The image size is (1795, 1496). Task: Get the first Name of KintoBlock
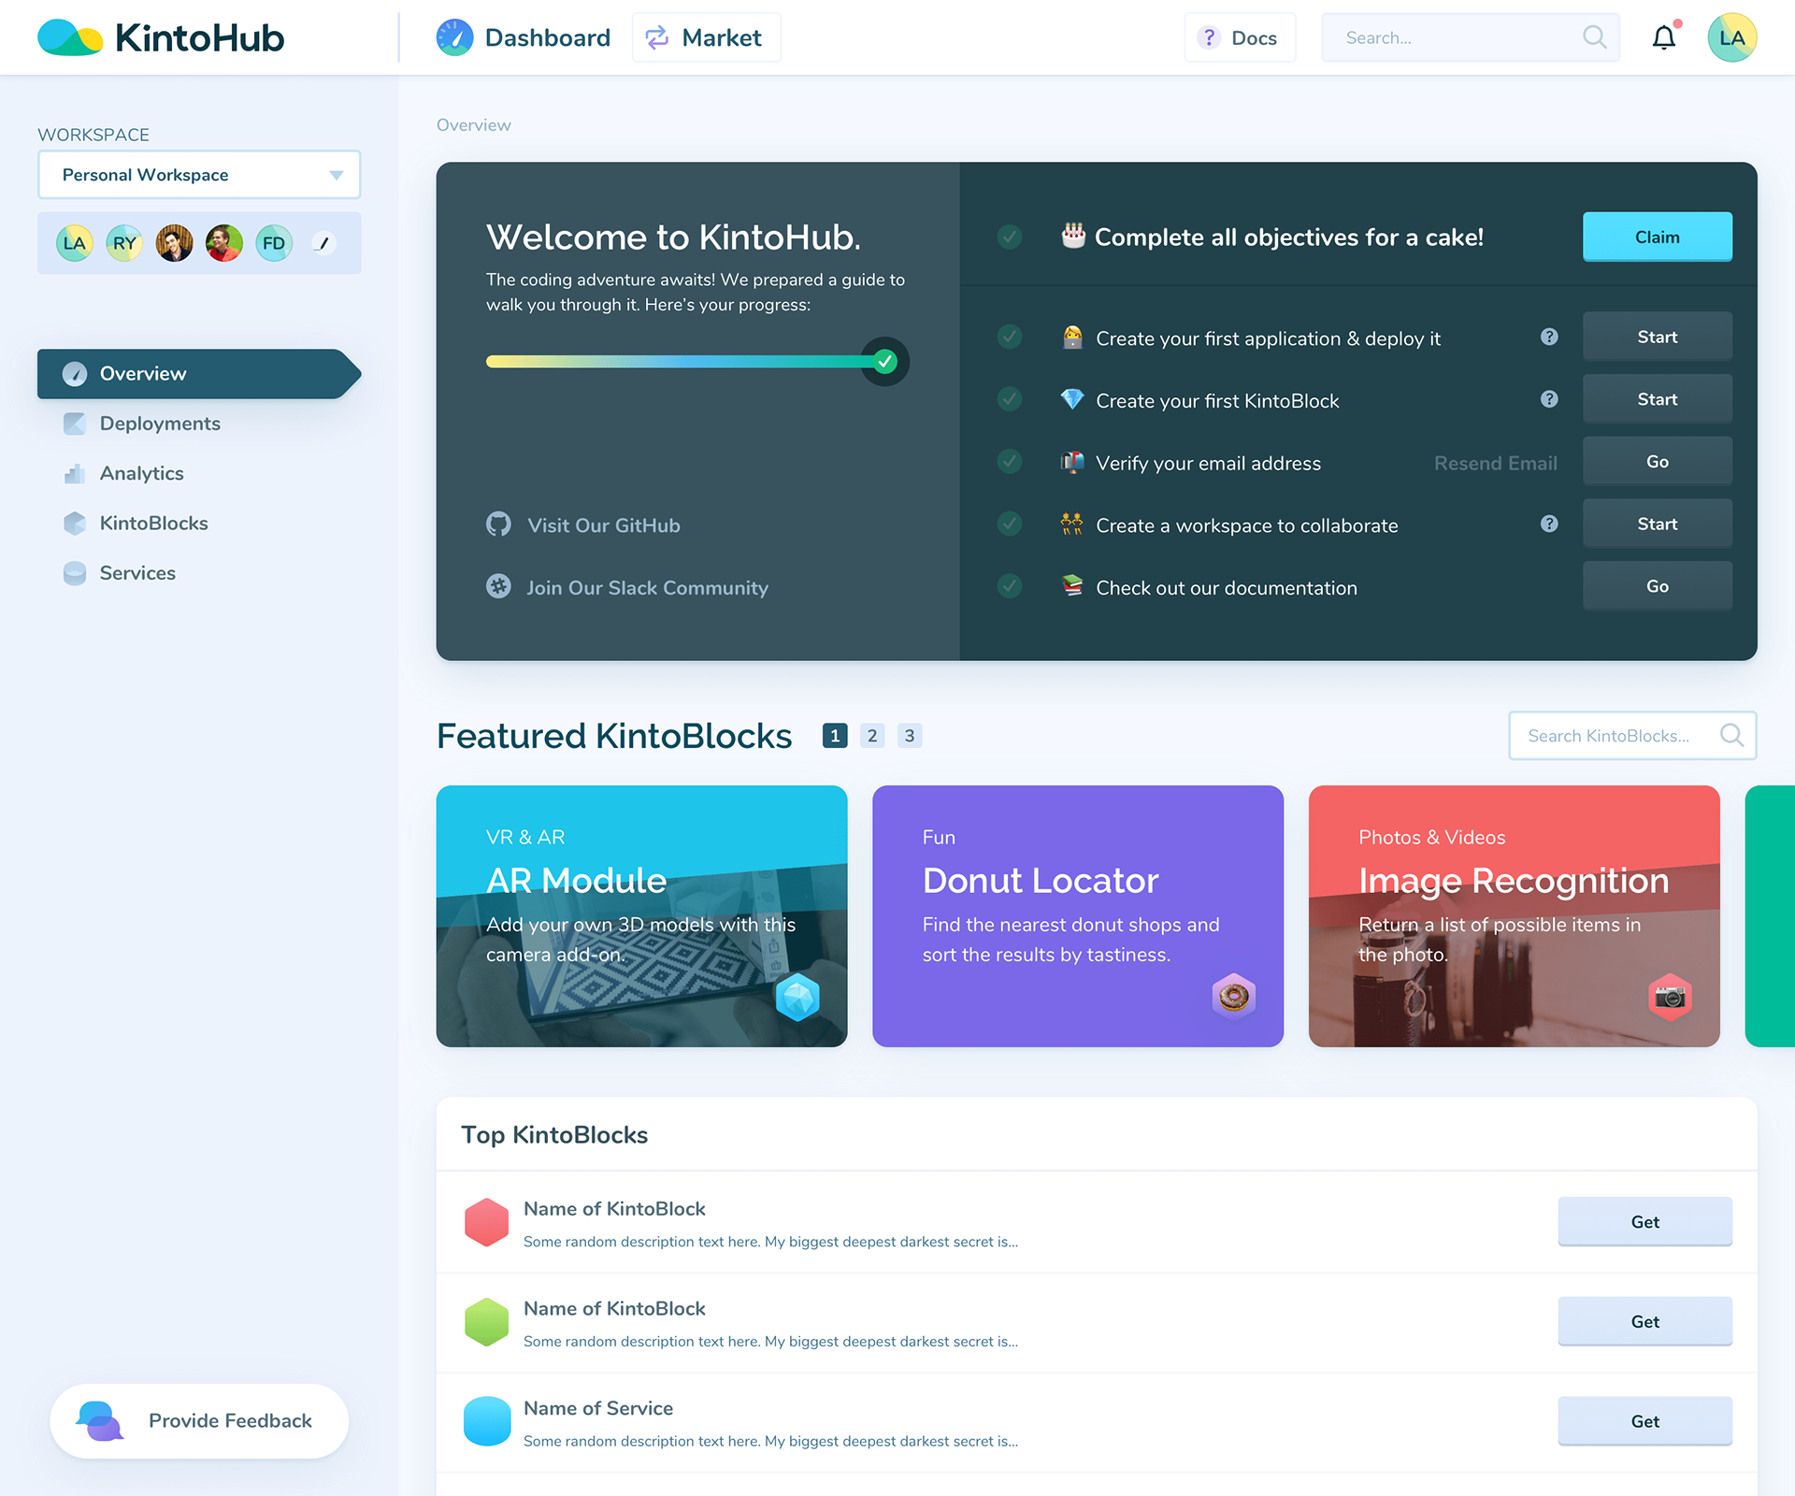tap(1644, 1222)
